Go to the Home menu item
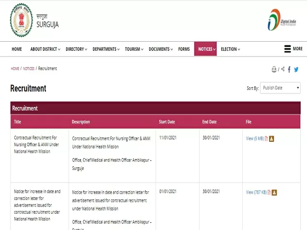Screen dimensions: 307x230 click(17, 49)
